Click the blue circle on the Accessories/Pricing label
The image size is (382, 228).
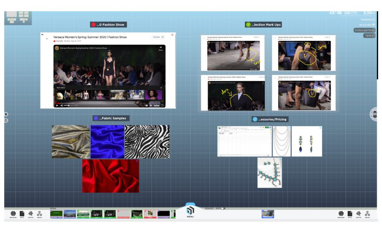click(x=255, y=119)
